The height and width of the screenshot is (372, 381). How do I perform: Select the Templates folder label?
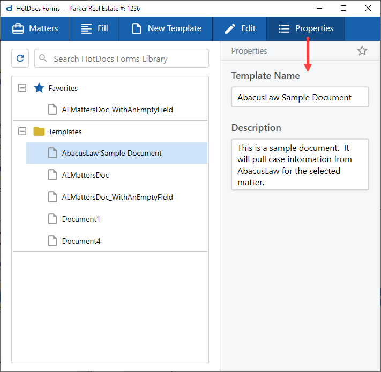65,132
